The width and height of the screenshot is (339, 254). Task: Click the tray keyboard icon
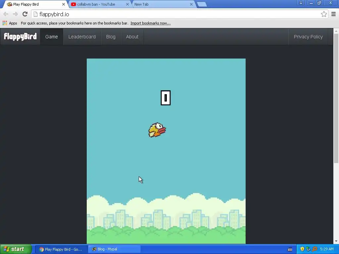point(290,249)
